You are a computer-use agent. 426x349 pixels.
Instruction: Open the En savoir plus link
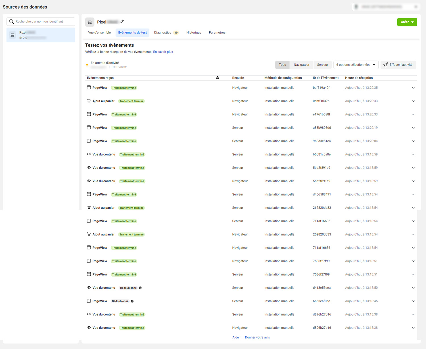[x=163, y=52]
